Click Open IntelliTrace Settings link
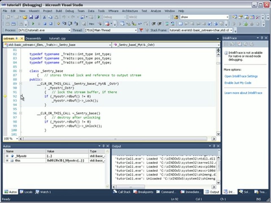 pos(241,76)
